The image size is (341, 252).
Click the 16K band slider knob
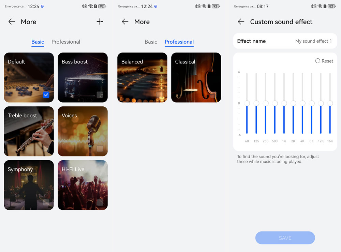click(x=330, y=103)
